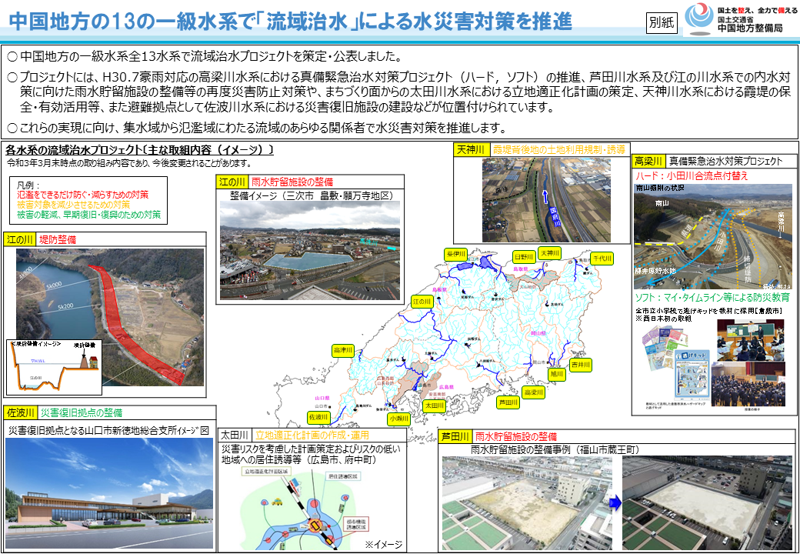
Task: Click the orange legend line 被害対象を減少させるための対策
Action: [x=73, y=205]
